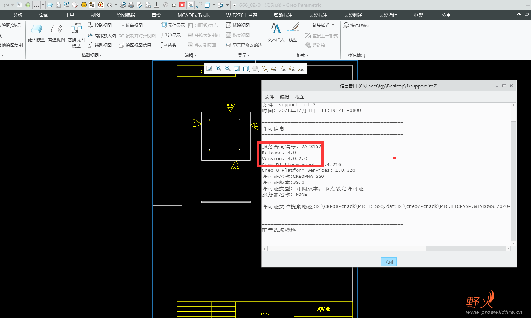Viewport: 531px width, 318px height.
Task: Expand the Format group menu (格式)
Action: pos(303,55)
